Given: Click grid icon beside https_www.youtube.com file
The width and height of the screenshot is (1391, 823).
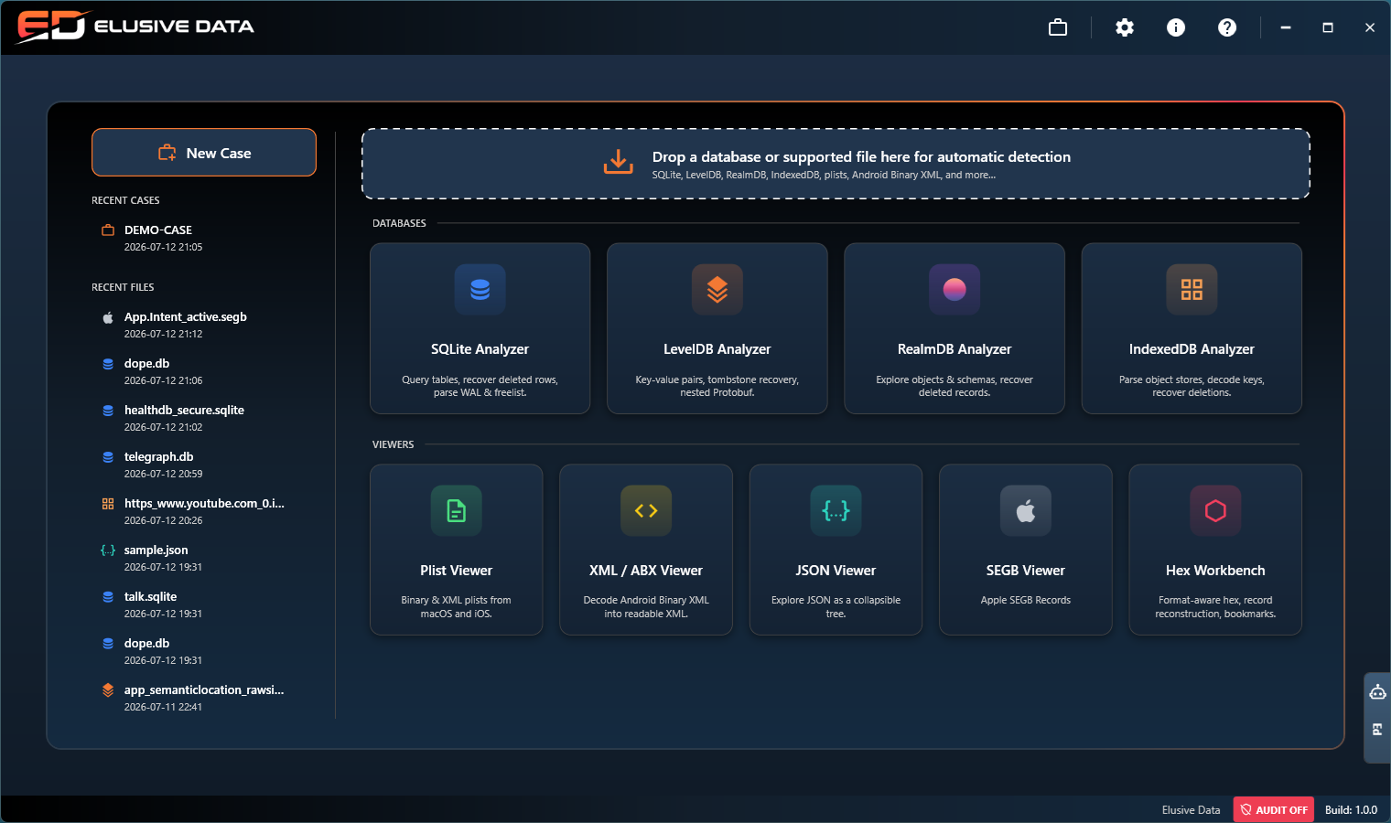Looking at the screenshot, I should 108,504.
